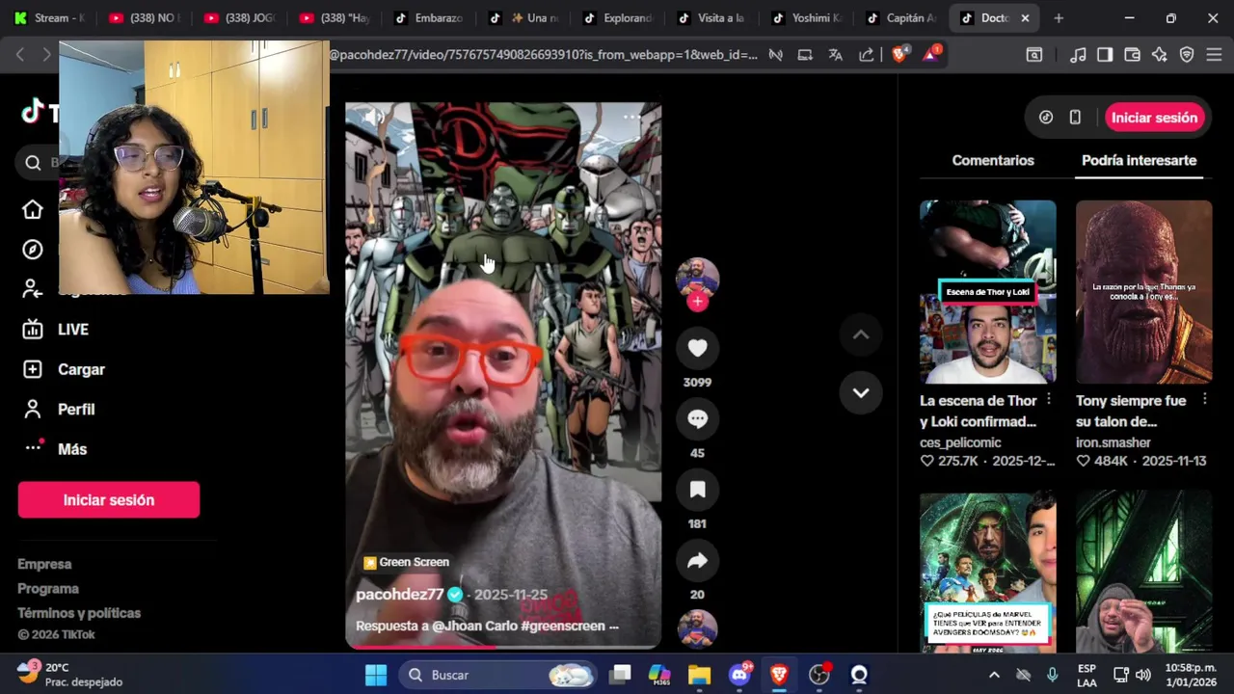Open the Brave Wallet icon

pos(1133,55)
